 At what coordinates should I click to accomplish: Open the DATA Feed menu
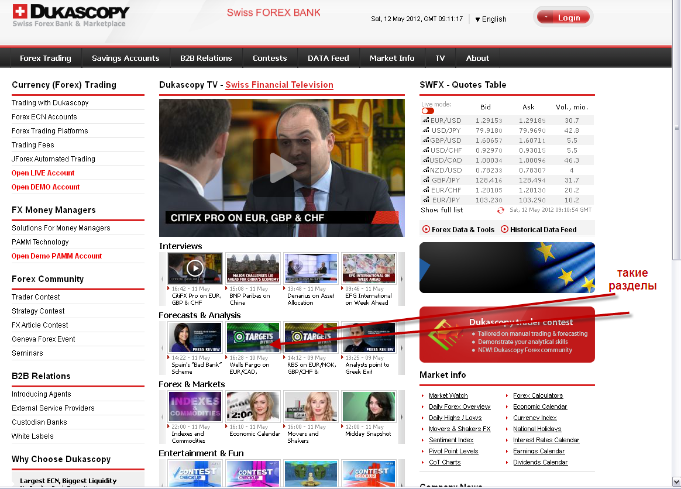tap(328, 58)
